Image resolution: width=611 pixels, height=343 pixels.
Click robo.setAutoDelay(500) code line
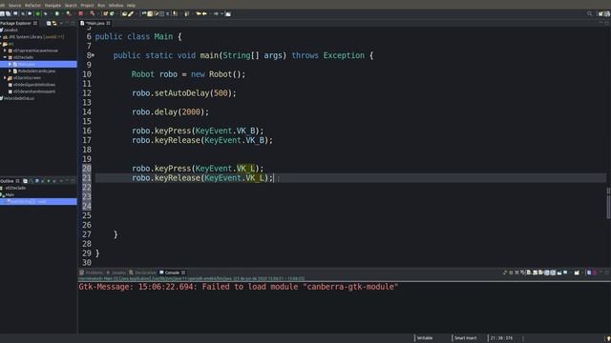coord(184,93)
